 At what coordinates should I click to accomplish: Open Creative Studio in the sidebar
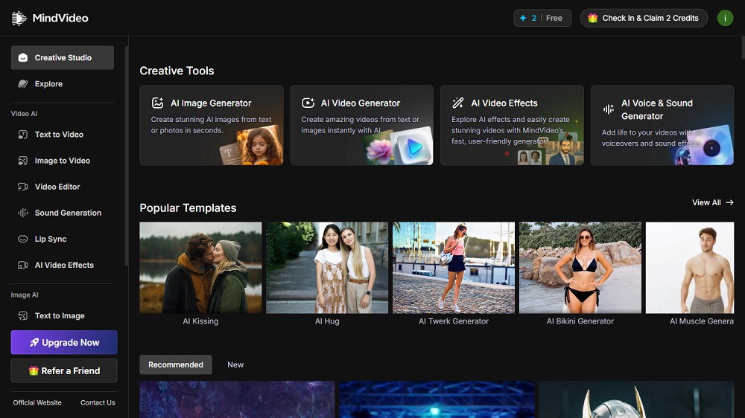pos(63,57)
